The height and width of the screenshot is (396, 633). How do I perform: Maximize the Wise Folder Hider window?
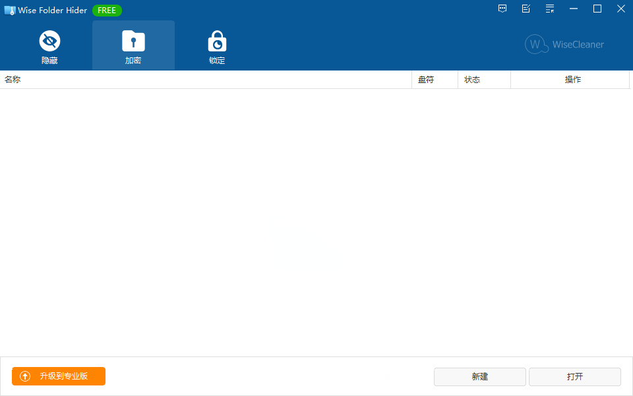pos(597,9)
